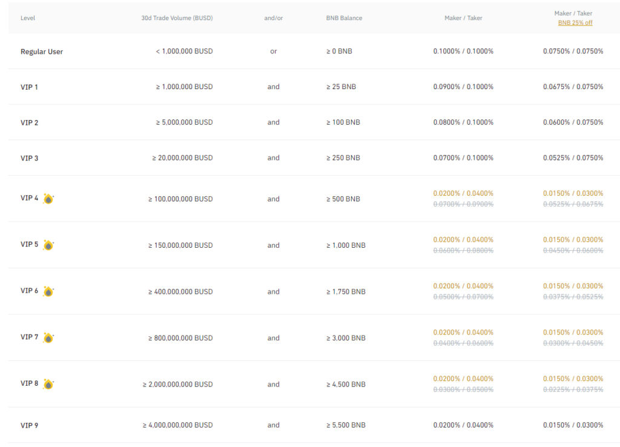Screen dimensions: 620x447
Task: Click the "≥ 2,000,000,000 BUSD" volume cell
Action: click(x=177, y=384)
